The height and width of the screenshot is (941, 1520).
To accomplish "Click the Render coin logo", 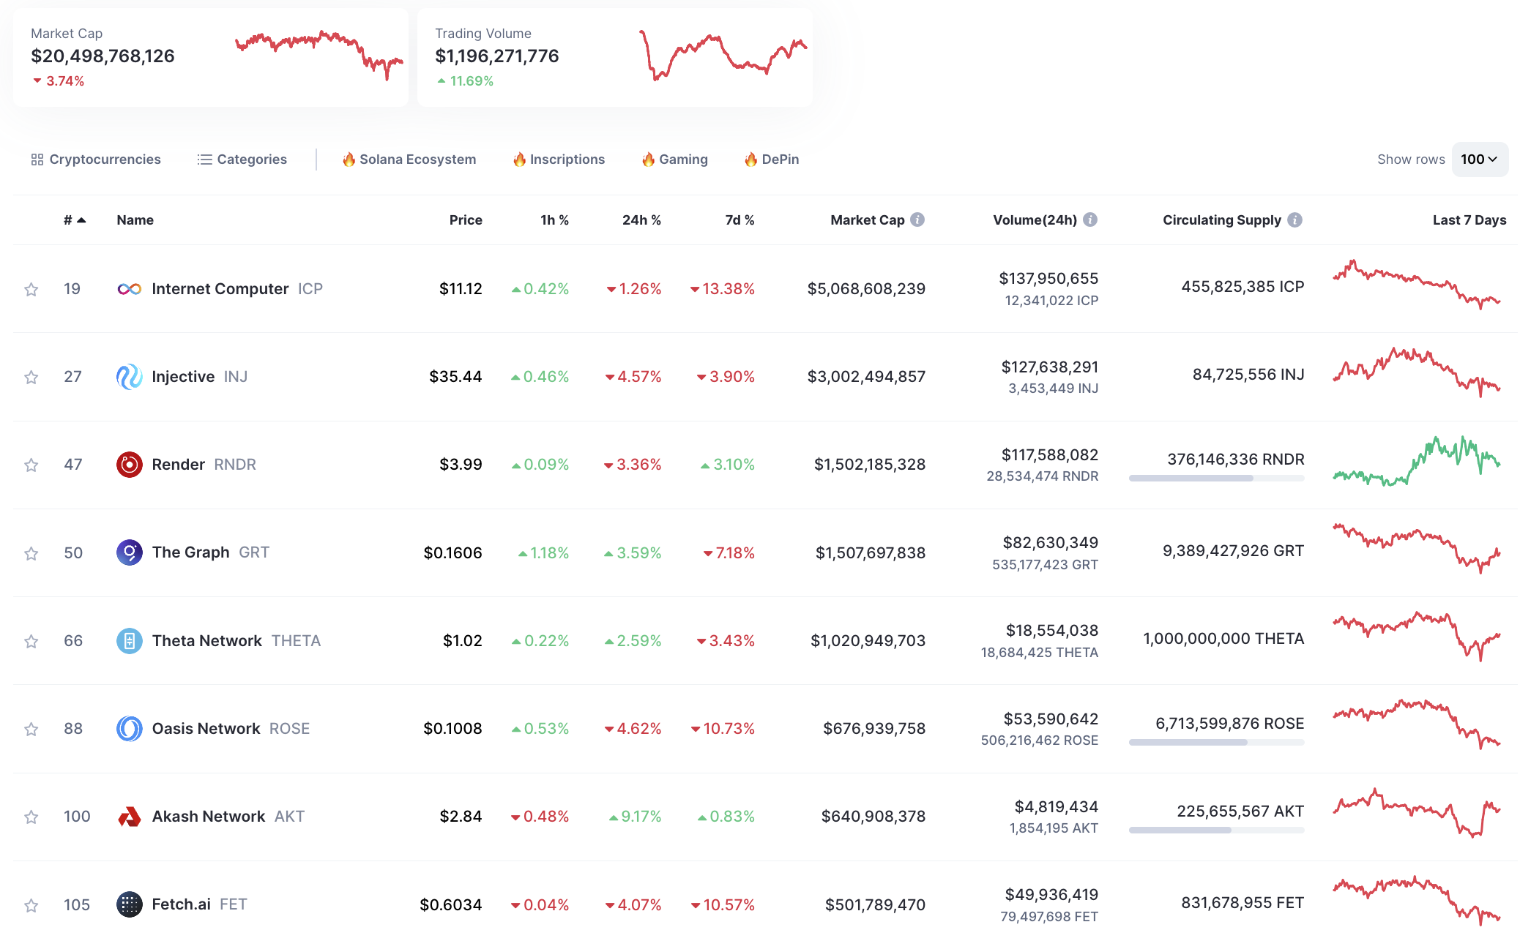I will tap(130, 465).
